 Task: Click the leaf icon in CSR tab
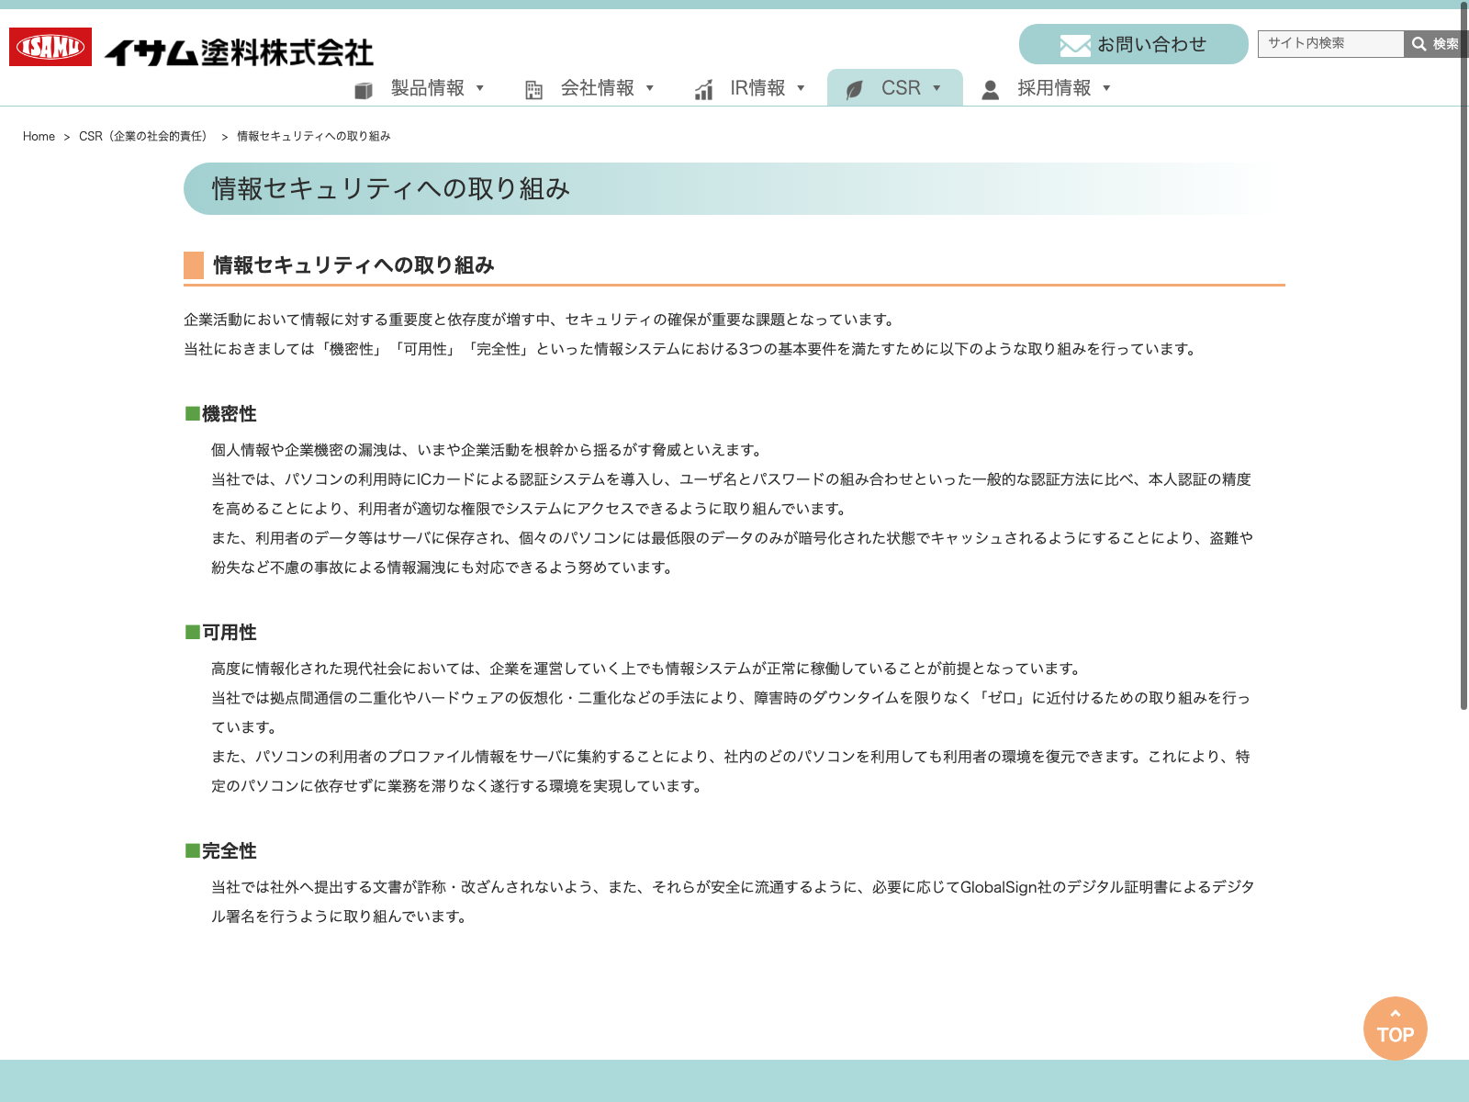pos(854,90)
